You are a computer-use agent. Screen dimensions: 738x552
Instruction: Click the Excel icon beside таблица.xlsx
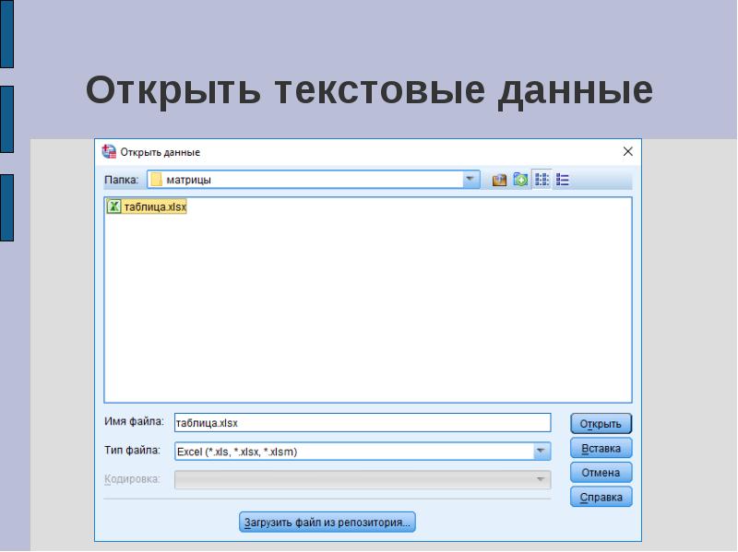(114, 207)
